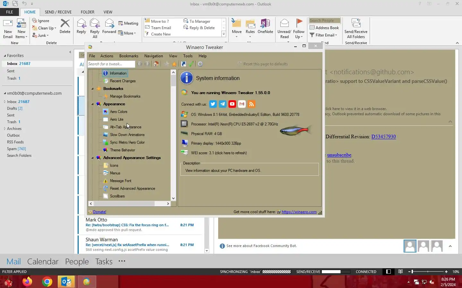
Task: Open Winaero Tweaker Actions menu
Action: point(107,56)
